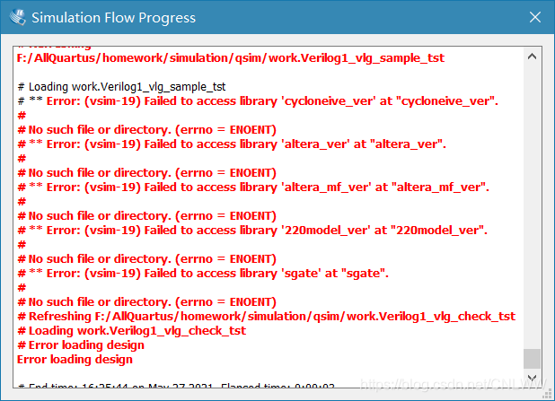Click the error line about library 'sgate'

(203, 274)
